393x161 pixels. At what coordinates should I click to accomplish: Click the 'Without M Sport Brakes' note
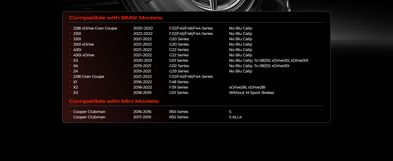tap(252, 93)
